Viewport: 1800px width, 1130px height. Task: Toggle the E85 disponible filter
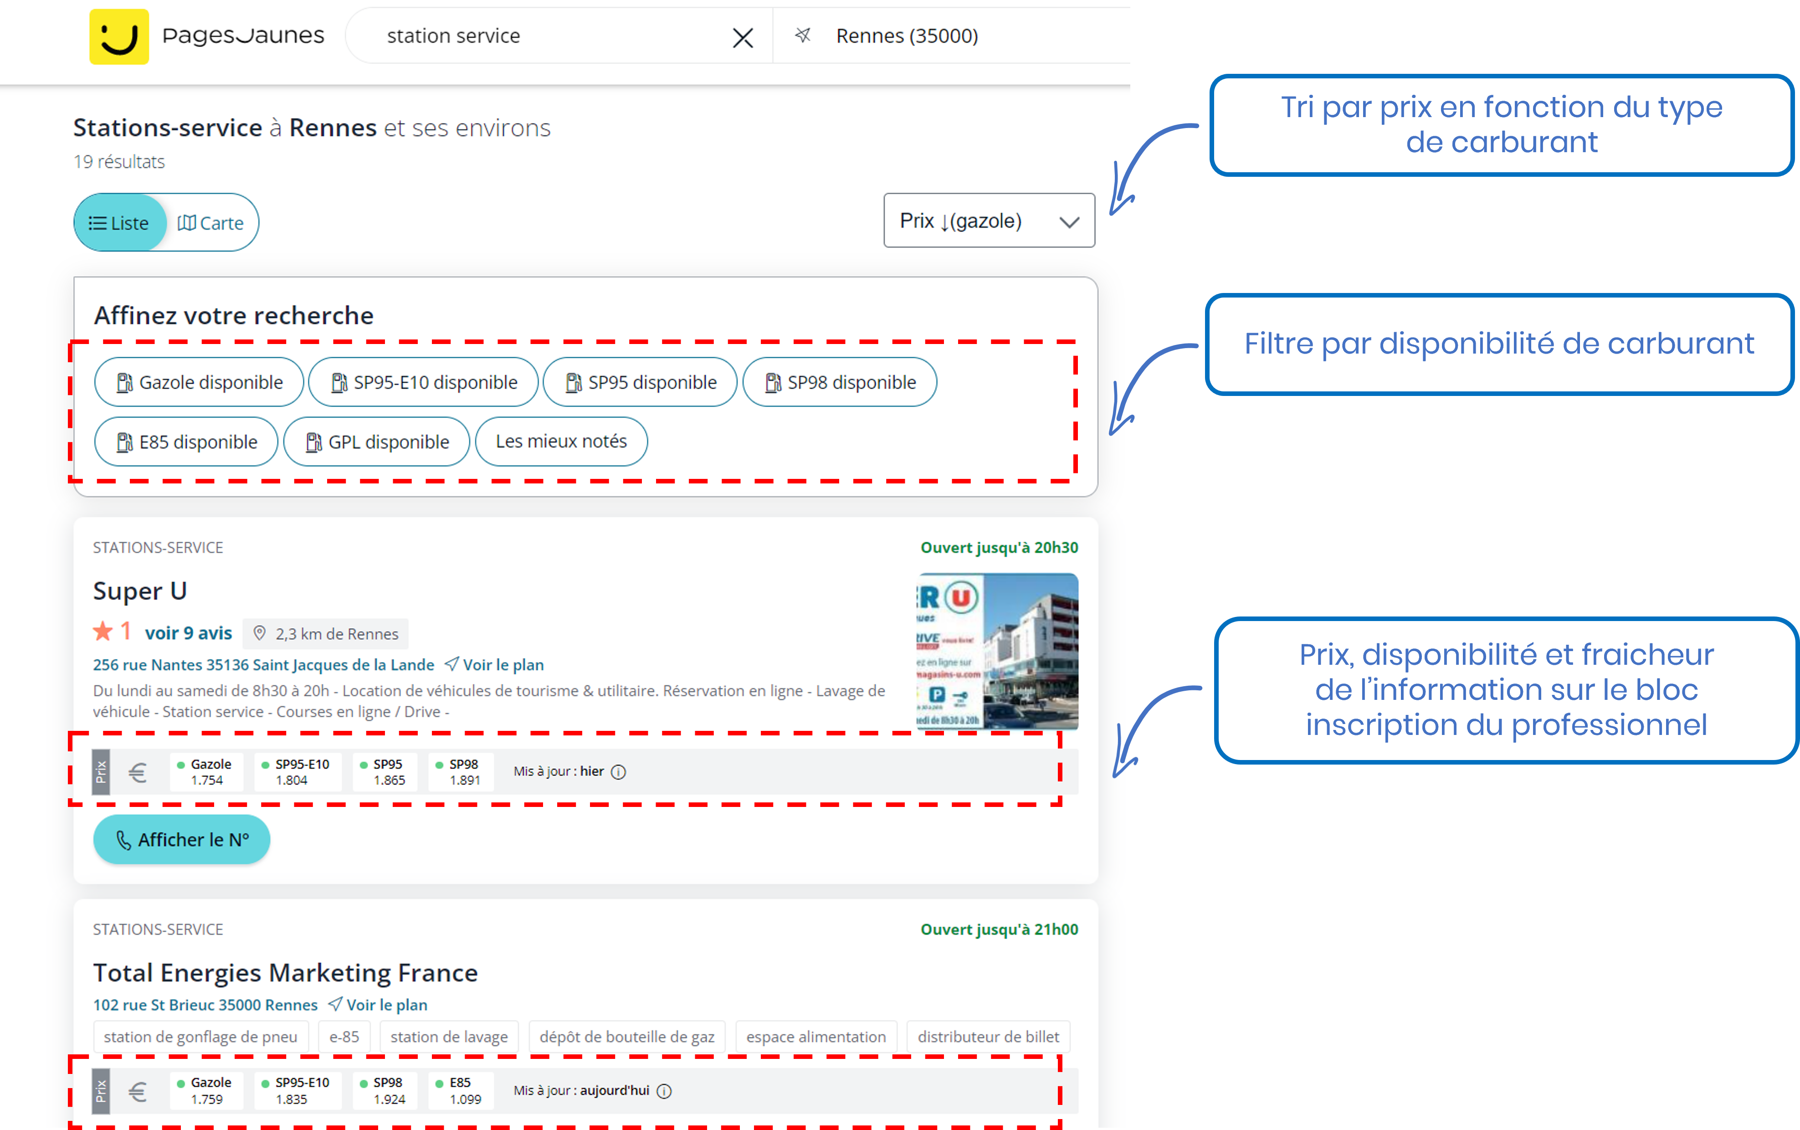click(186, 442)
